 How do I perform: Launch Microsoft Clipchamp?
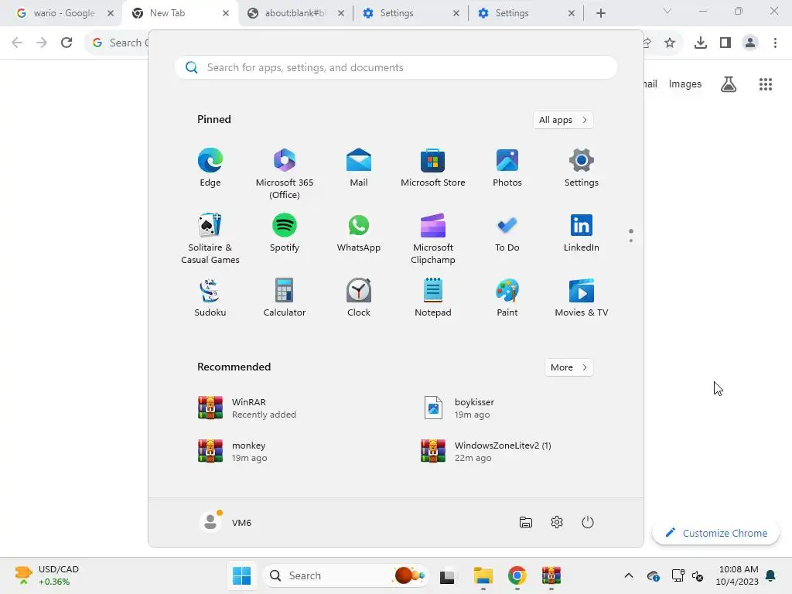433,238
